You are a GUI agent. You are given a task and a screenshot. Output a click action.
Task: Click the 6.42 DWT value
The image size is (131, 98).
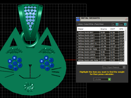[x=113, y=52]
